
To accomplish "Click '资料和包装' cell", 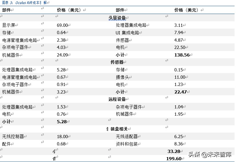I will (x=127, y=144).
